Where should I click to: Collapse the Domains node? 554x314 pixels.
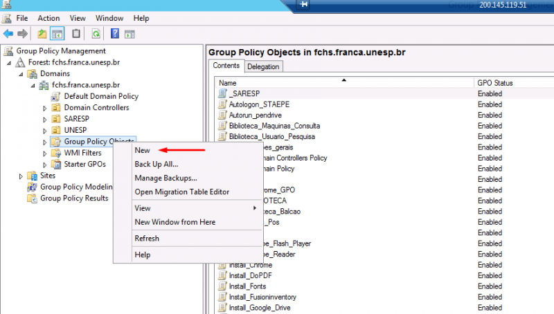click(21, 75)
